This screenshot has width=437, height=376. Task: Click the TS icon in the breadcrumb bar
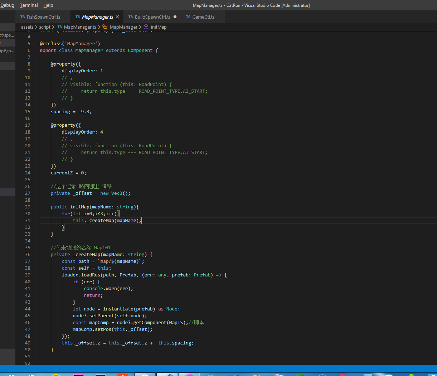(60, 27)
